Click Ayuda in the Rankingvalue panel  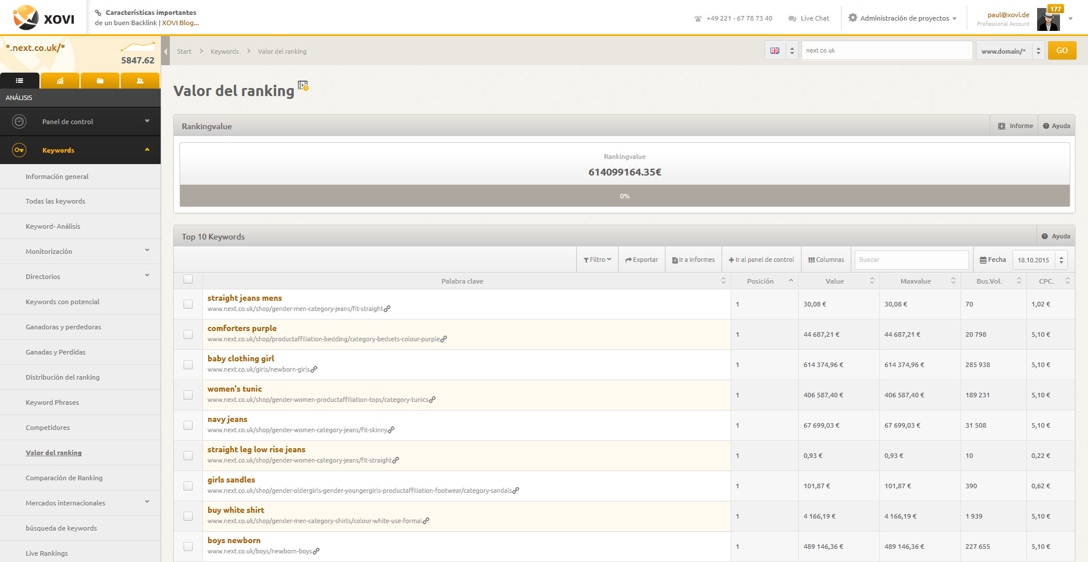[1057, 126]
